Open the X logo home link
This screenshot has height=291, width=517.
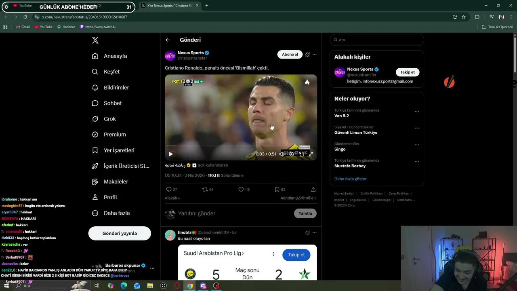[95, 40]
